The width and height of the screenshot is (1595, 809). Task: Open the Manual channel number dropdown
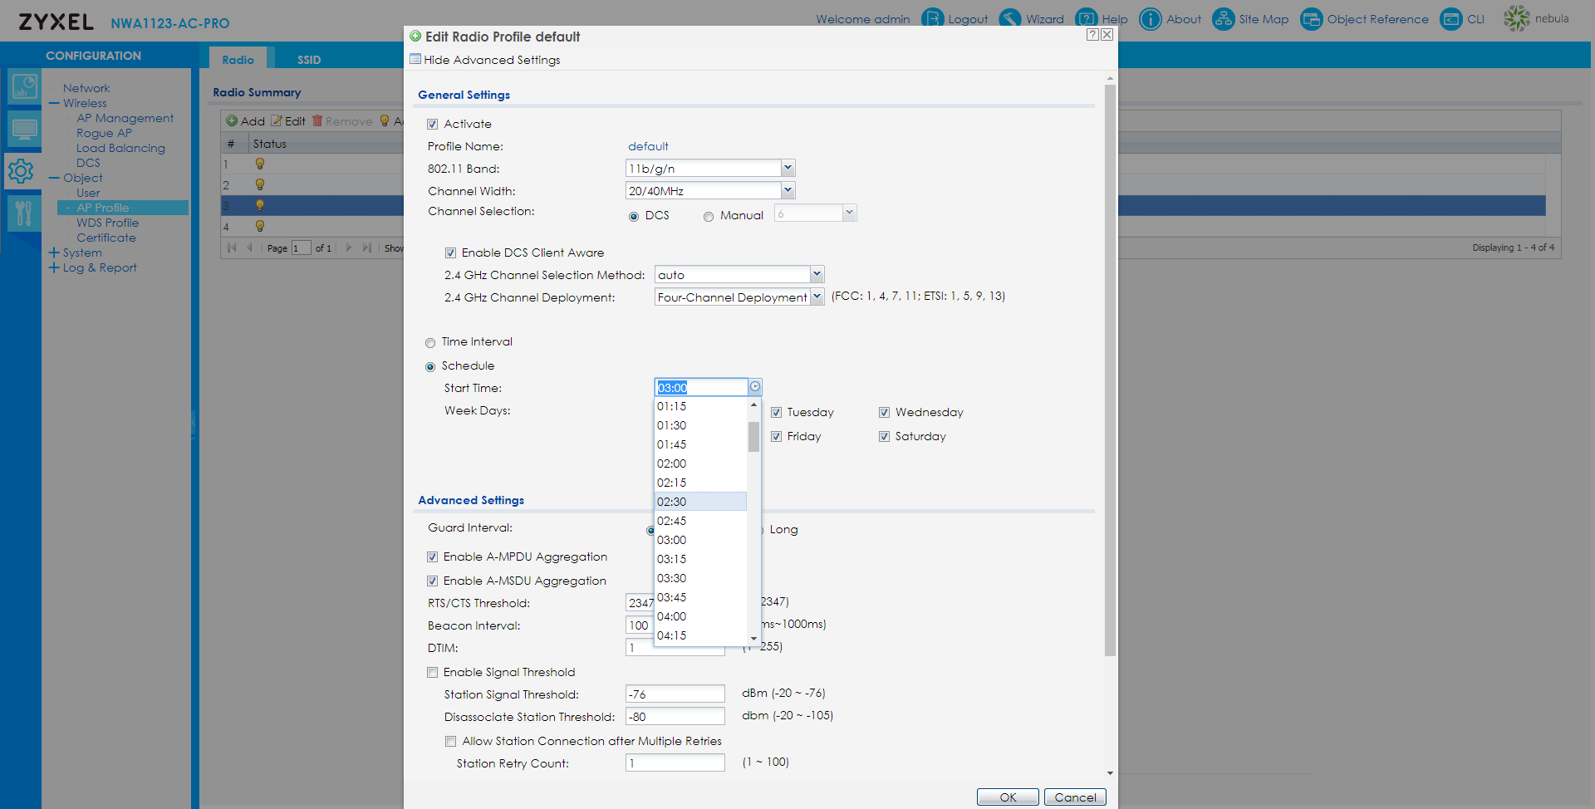point(849,213)
